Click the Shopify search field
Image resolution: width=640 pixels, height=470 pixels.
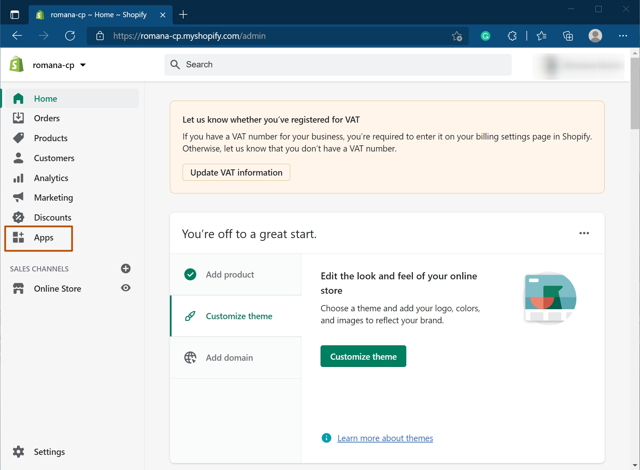pyautogui.click(x=338, y=65)
